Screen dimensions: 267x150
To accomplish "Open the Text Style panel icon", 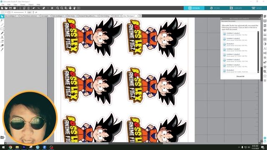I will pyautogui.click(x=265, y=48).
